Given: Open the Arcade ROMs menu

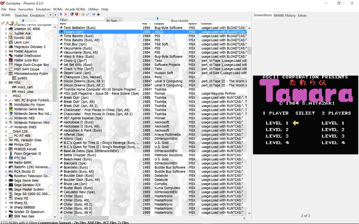Looking at the screenshot, I should (75, 9).
